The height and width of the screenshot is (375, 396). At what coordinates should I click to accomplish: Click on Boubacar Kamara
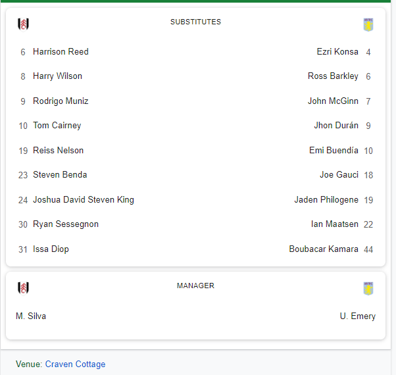(324, 249)
